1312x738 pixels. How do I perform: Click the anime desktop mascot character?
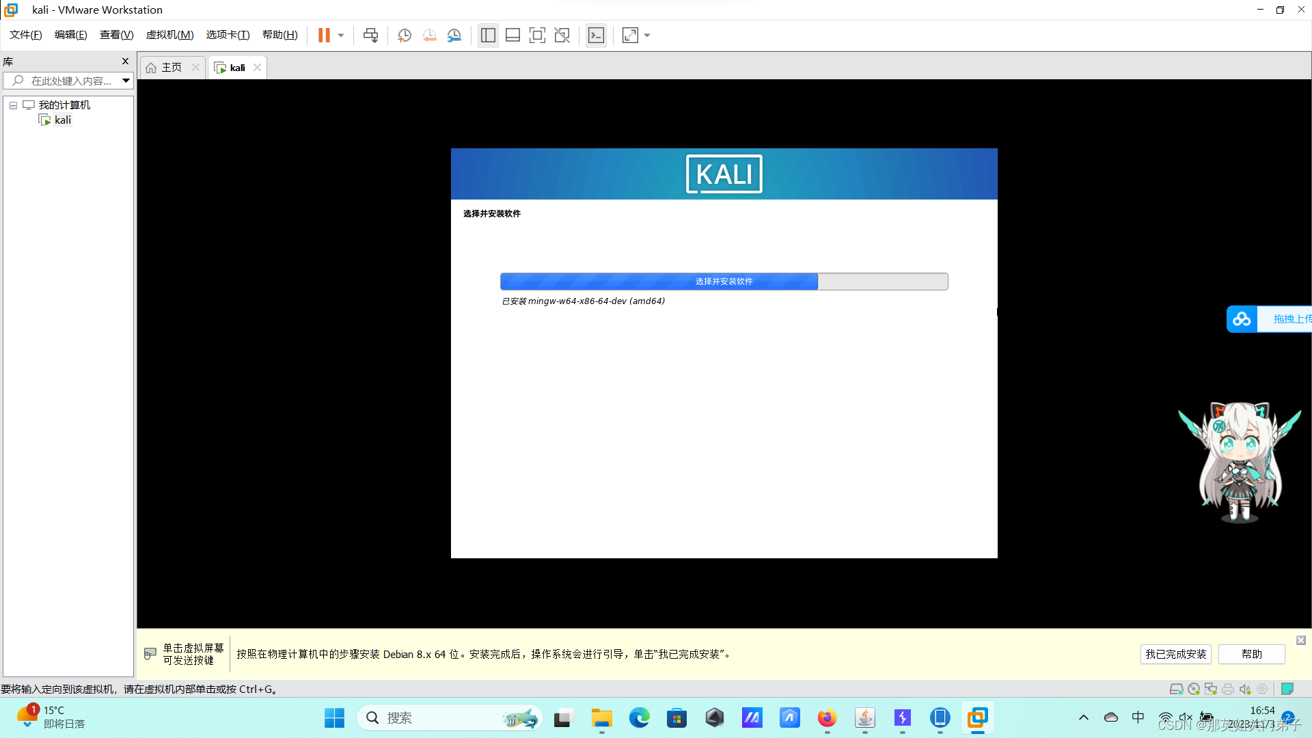[1240, 462]
